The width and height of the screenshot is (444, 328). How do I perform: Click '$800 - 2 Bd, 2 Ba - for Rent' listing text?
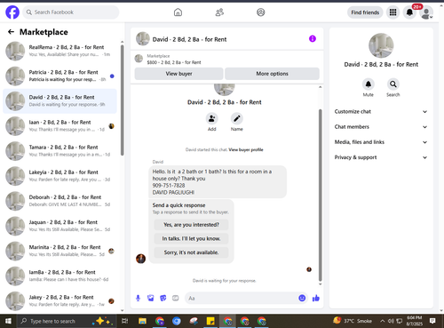tap(174, 62)
